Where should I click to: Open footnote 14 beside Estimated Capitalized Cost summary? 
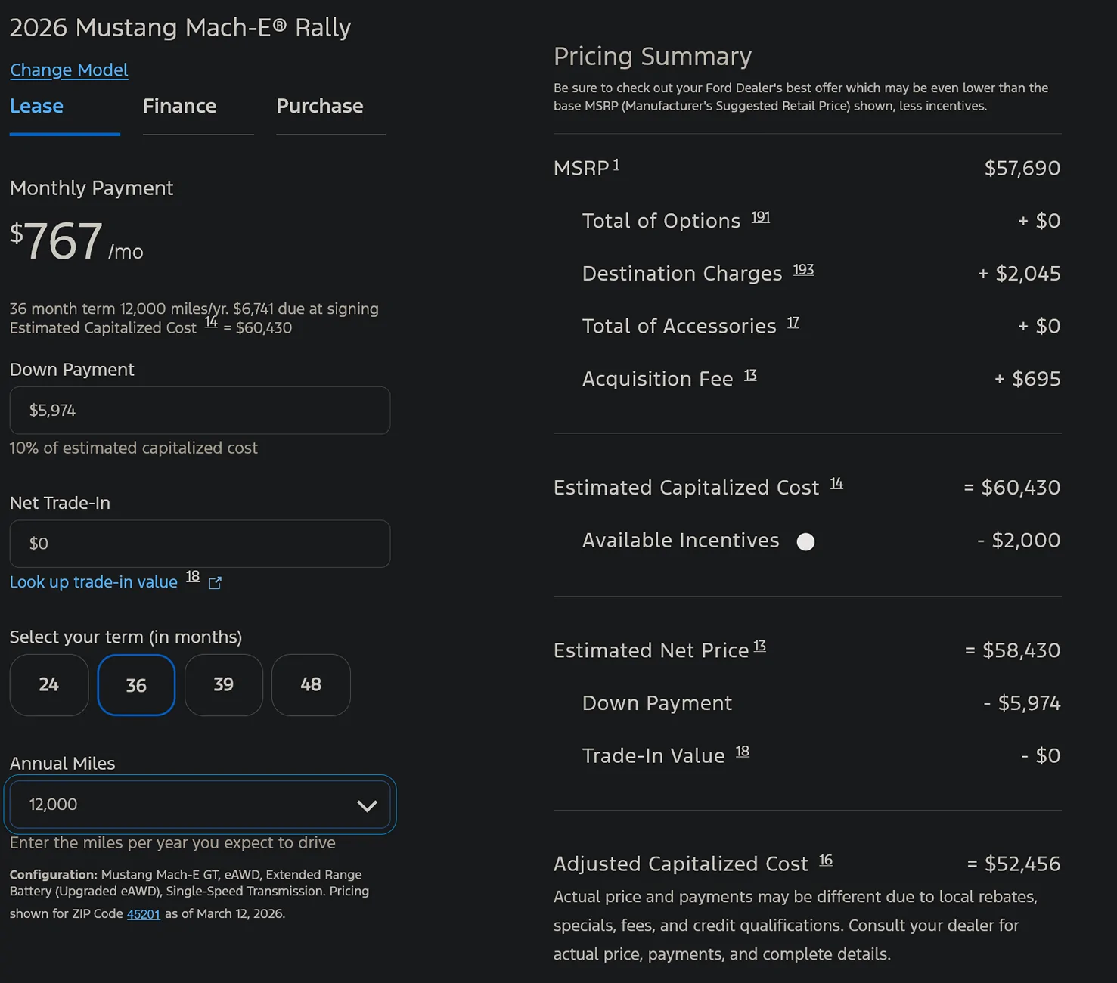click(x=836, y=483)
